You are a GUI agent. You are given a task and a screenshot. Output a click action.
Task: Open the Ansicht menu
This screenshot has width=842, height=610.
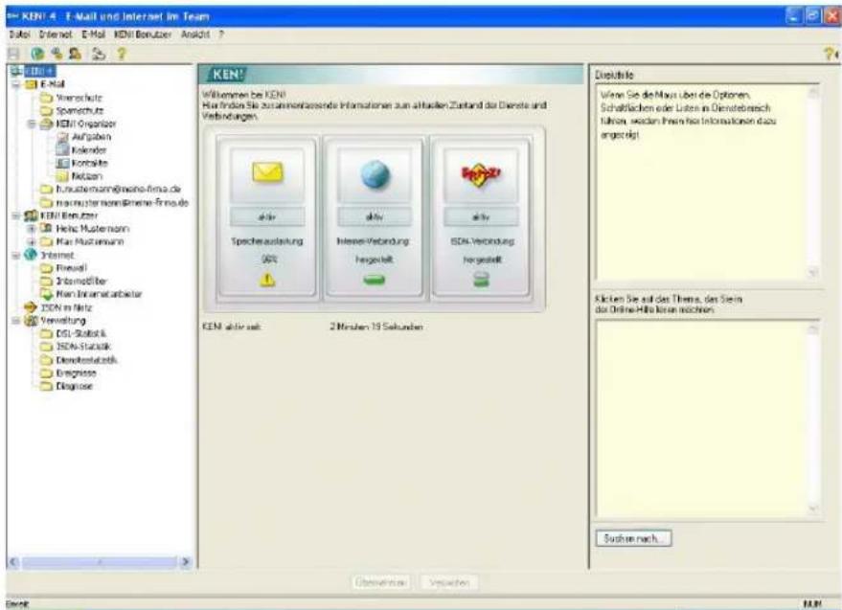click(194, 34)
